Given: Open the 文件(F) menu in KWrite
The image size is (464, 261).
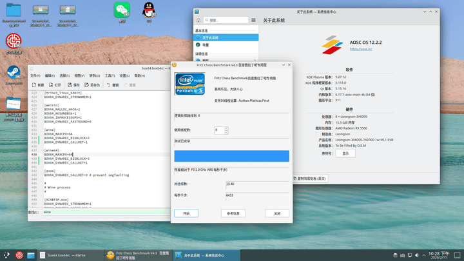Looking at the screenshot, I should 35,75.
